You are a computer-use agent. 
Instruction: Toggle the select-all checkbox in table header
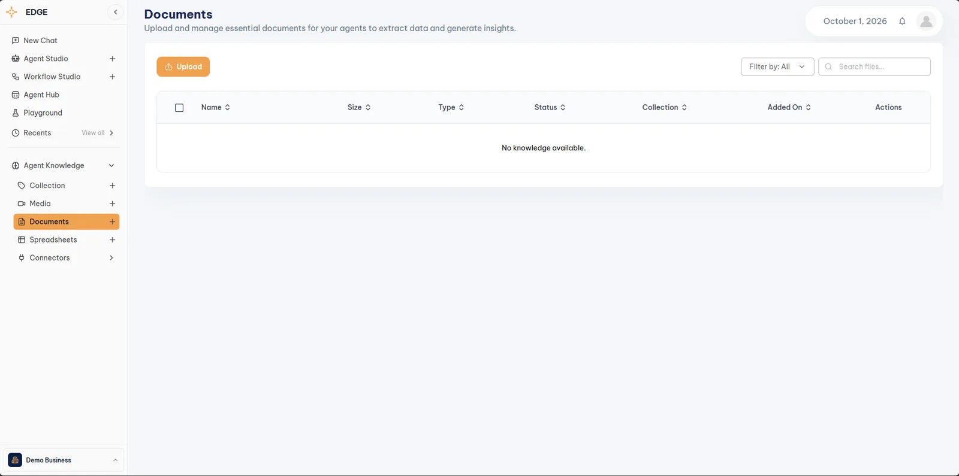point(179,108)
